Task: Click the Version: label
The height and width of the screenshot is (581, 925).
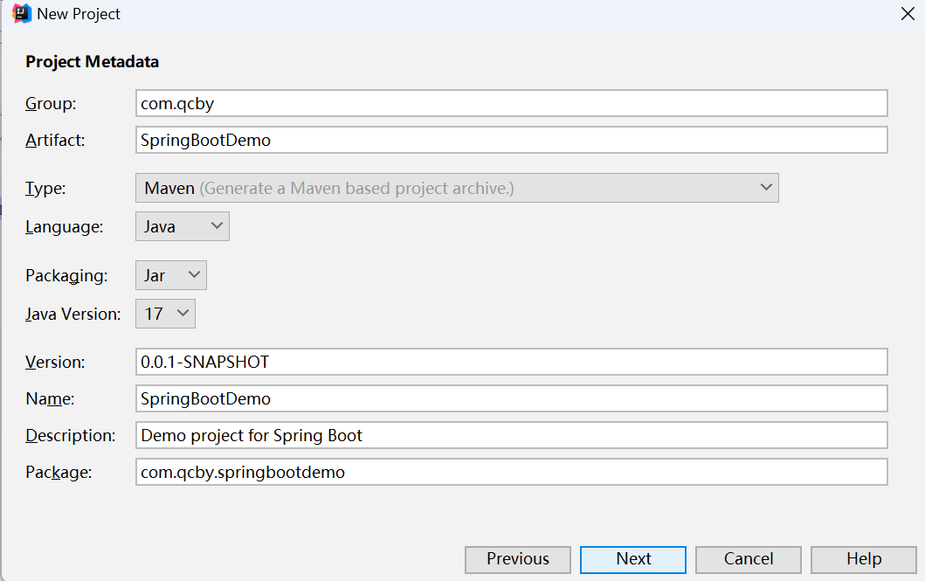Action: pyautogui.click(x=55, y=363)
